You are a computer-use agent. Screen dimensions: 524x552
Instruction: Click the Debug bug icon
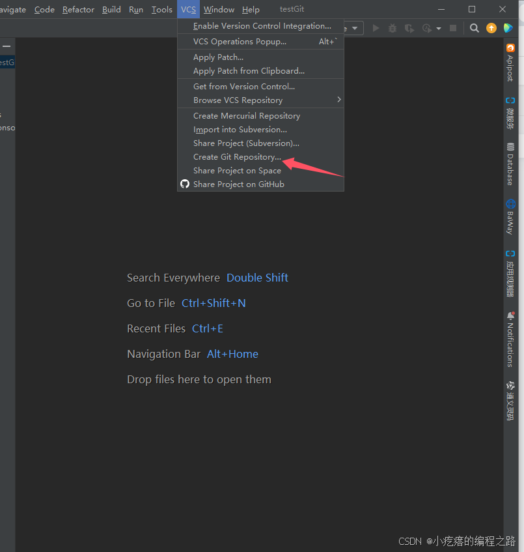pyautogui.click(x=393, y=28)
